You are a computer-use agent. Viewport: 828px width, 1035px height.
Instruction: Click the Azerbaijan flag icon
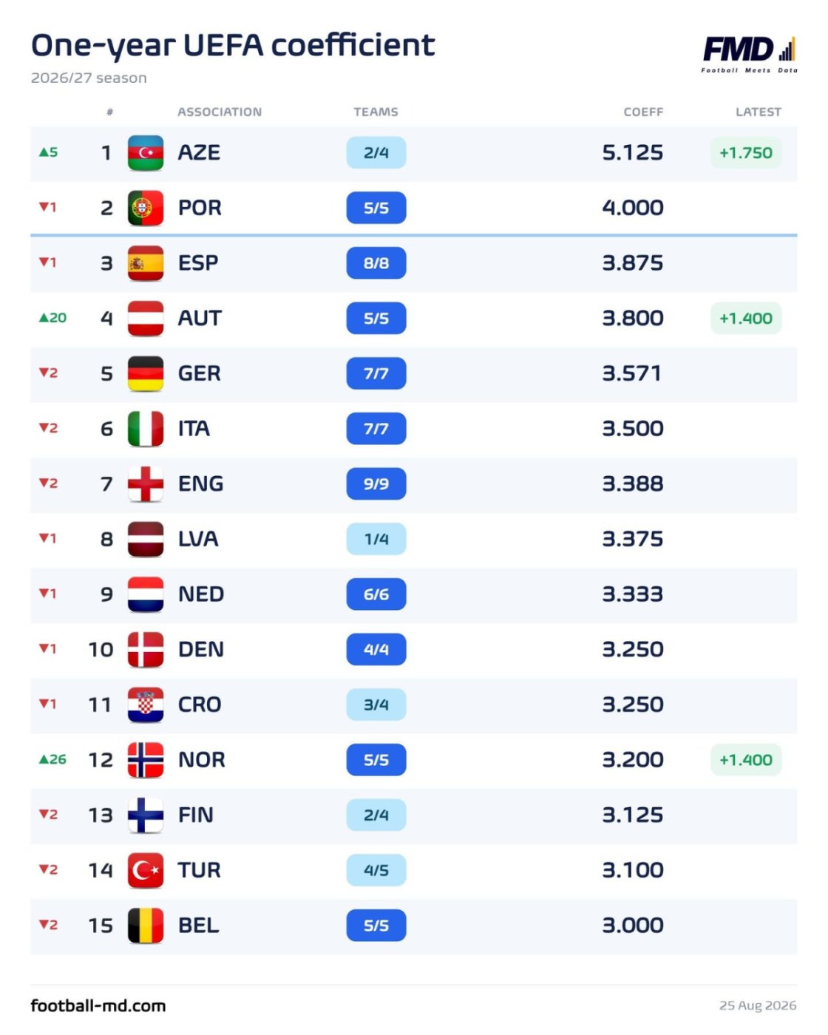coord(146,153)
